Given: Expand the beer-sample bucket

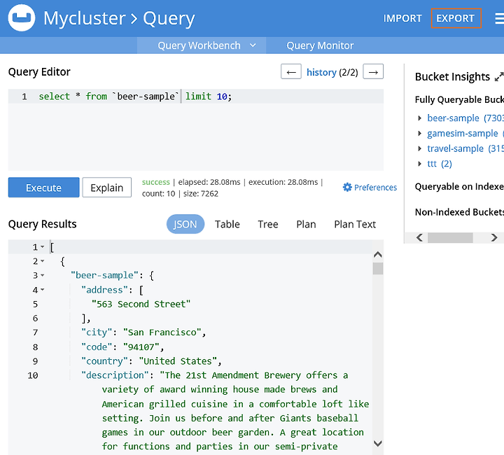Looking at the screenshot, I should [x=419, y=118].
